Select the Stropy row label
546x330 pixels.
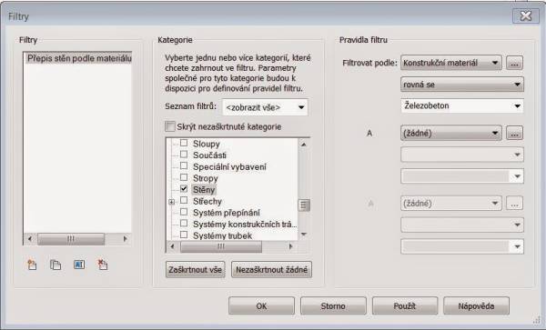coord(206,178)
